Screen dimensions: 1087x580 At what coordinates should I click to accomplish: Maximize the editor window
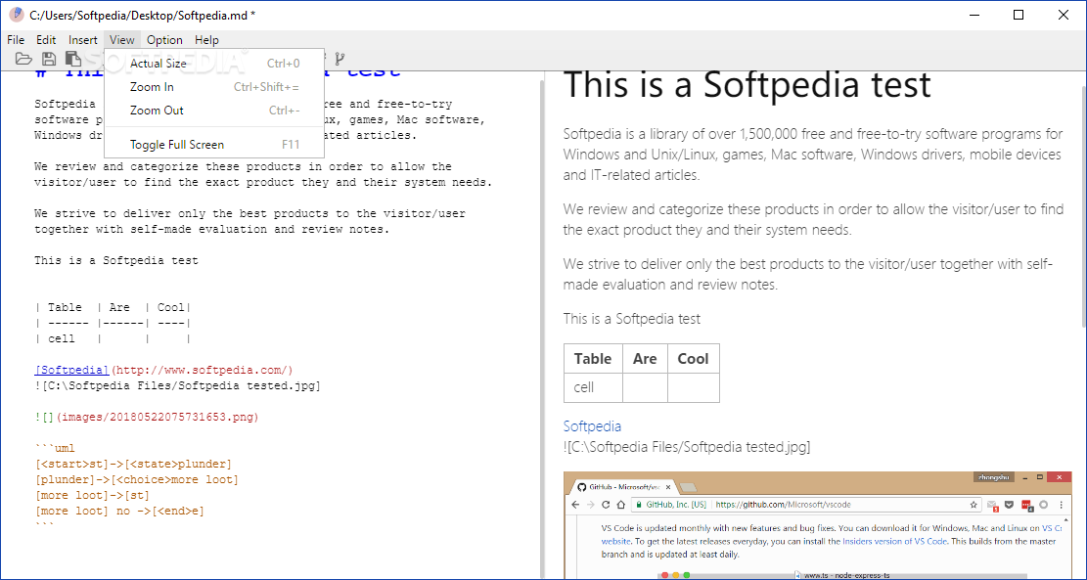pyautogui.click(x=1019, y=15)
